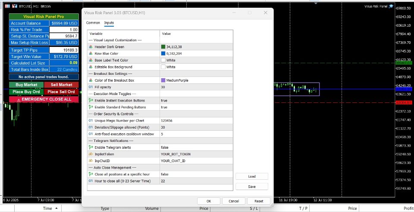Click the integer icon beside Deviation/Slippage allowed

coord(91,127)
